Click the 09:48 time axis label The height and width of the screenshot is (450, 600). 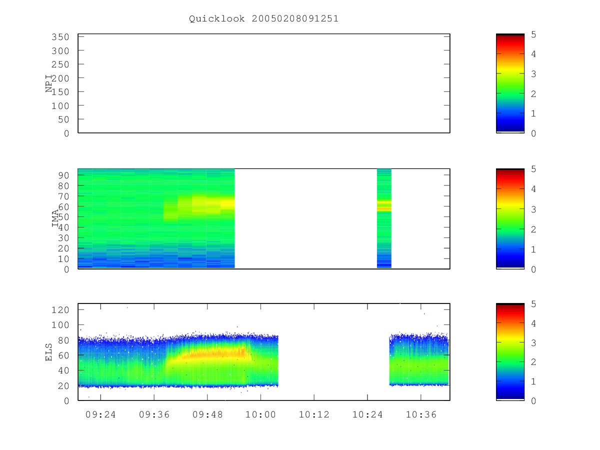pos(207,414)
